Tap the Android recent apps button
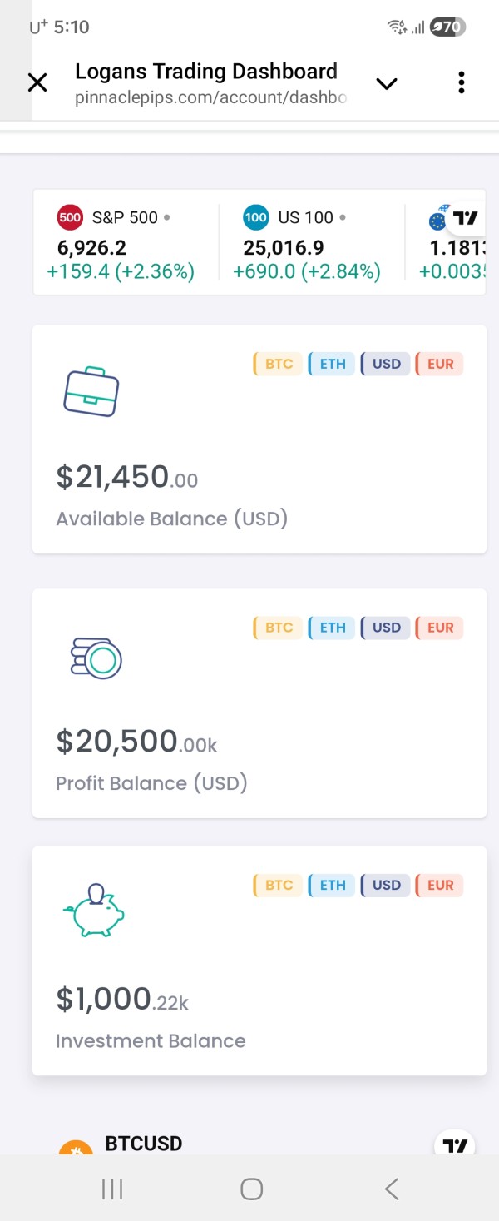This screenshot has width=499, height=1221. click(112, 1189)
